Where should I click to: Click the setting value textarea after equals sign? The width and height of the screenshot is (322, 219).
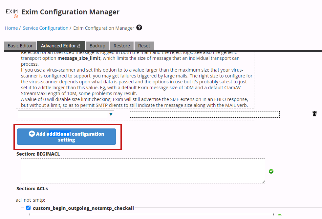click(205, 114)
